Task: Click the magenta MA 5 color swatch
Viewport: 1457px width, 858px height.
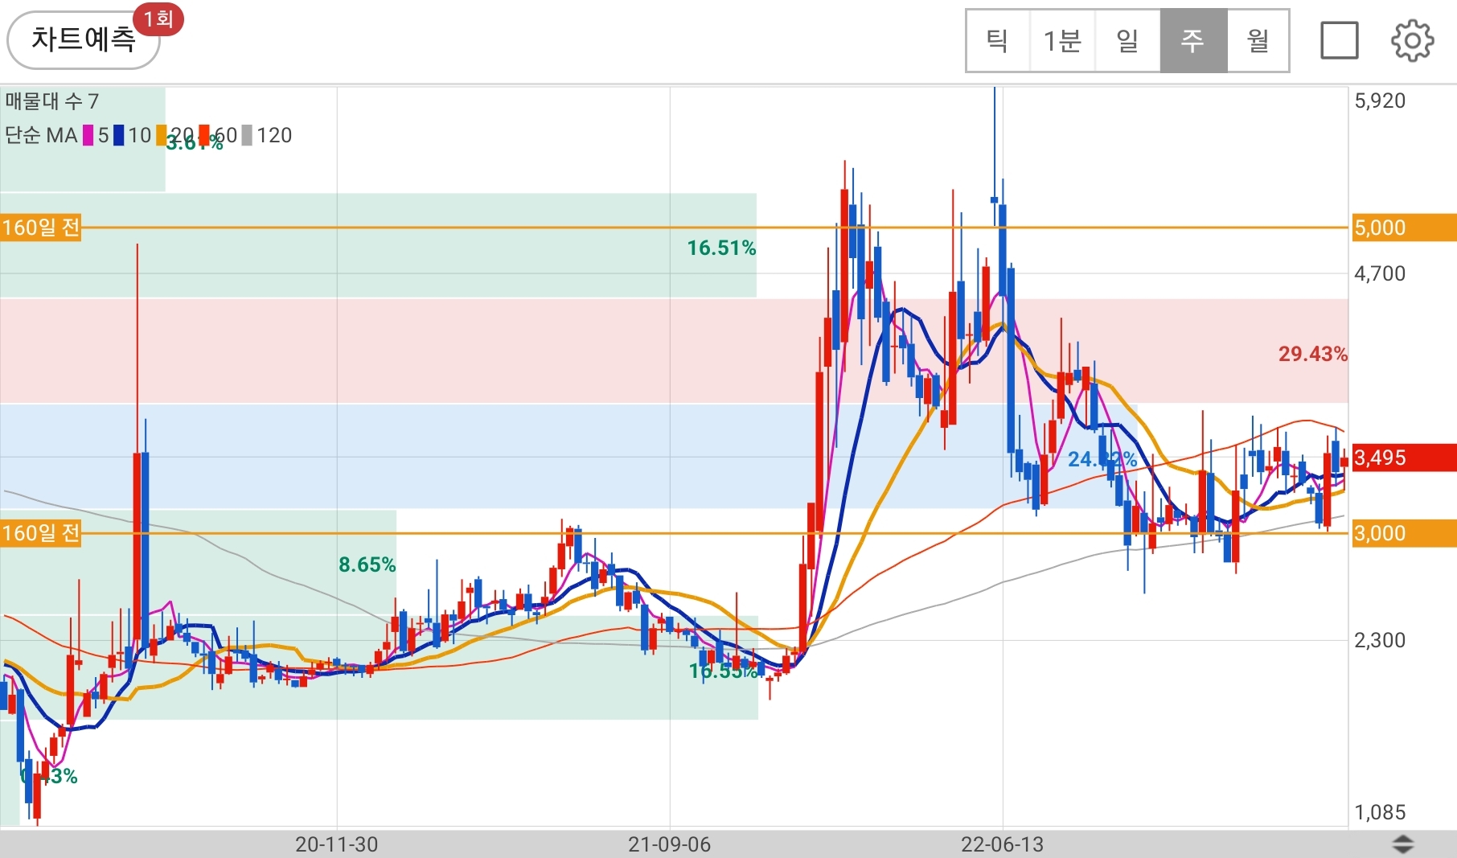Action: 88,135
